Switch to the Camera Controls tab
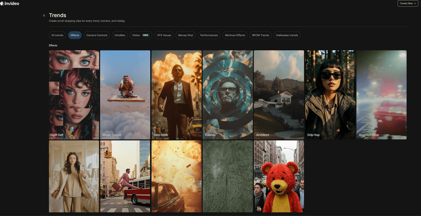The image size is (421, 216). [x=97, y=35]
